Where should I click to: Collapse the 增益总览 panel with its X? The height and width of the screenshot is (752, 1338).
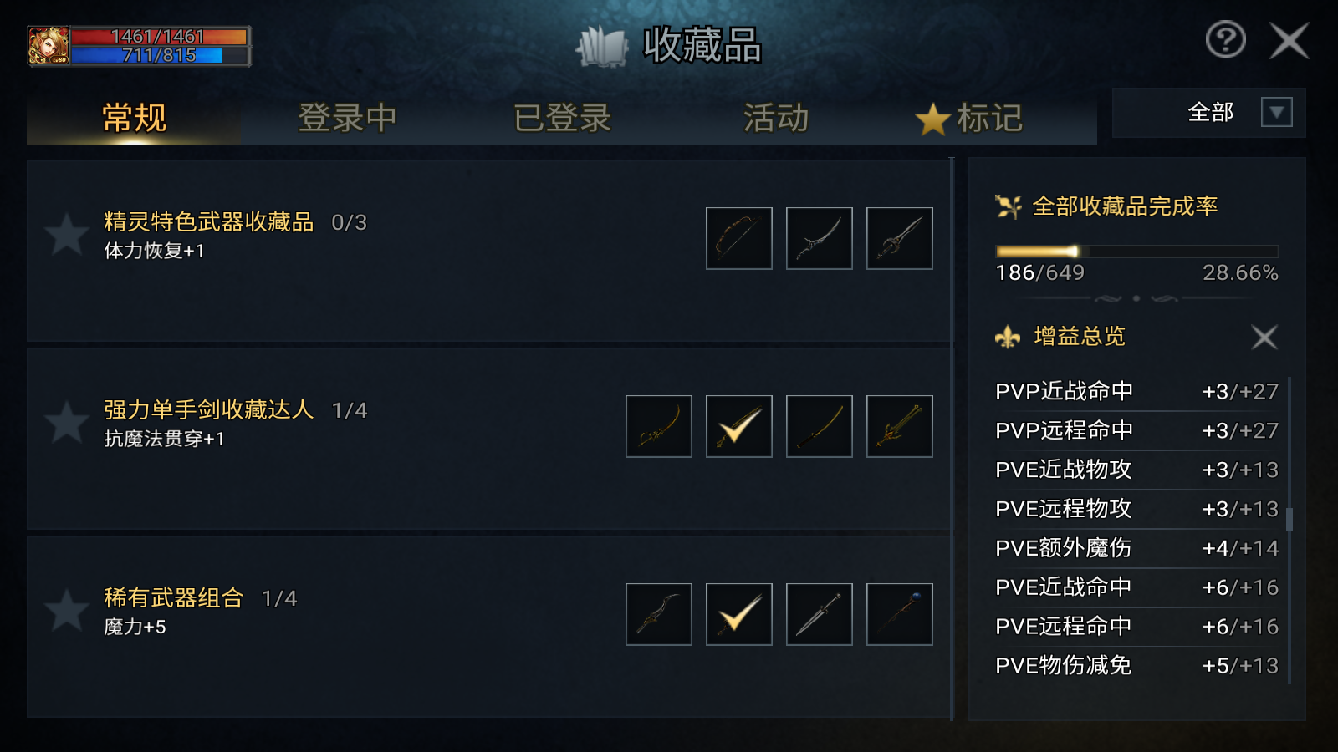pyautogui.click(x=1264, y=338)
